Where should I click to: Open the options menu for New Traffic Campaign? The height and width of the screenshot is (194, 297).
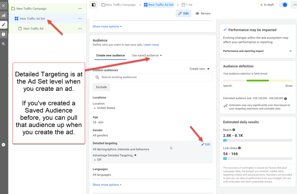pos(80,8)
